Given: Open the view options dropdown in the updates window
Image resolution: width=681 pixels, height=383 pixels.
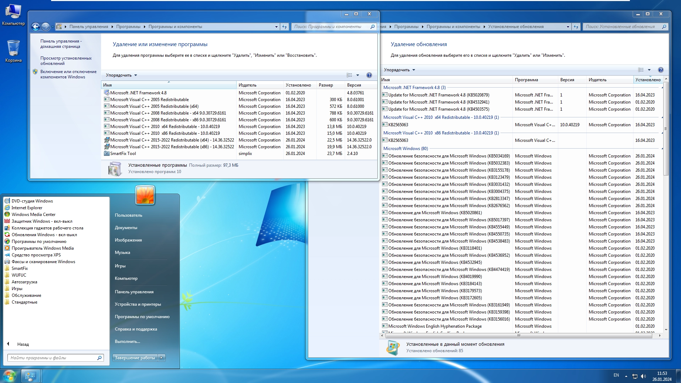Looking at the screenshot, I should pyautogui.click(x=649, y=70).
